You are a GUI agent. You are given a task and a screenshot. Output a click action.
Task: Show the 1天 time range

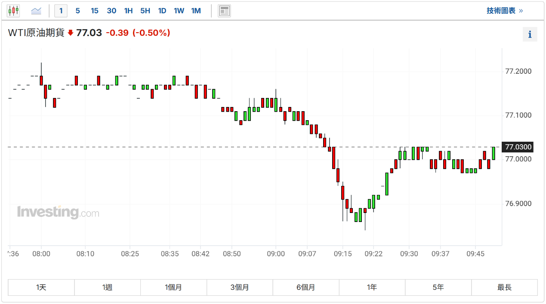(x=41, y=287)
